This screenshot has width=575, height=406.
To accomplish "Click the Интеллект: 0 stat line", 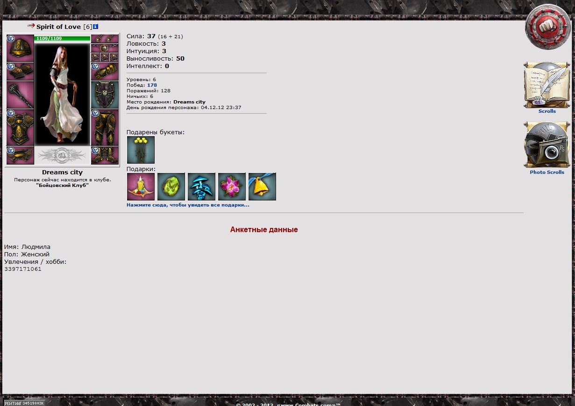I will click(148, 66).
